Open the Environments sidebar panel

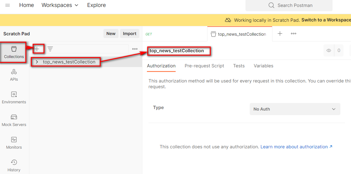pos(14,98)
